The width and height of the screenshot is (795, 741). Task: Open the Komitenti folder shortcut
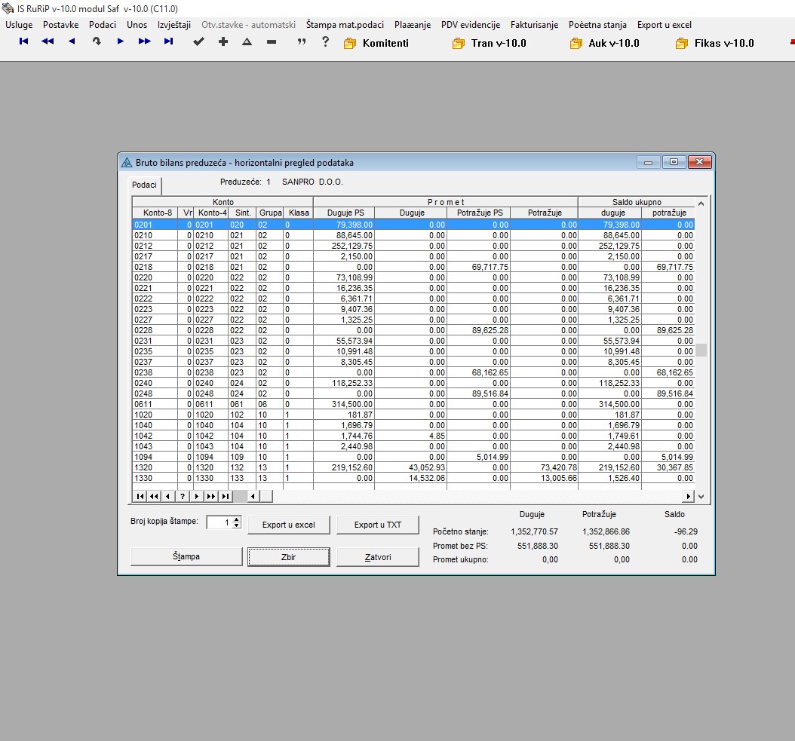point(376,43)
